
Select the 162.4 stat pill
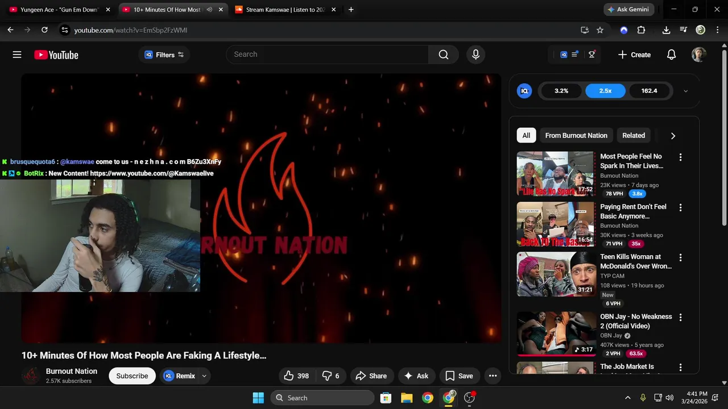coord(649,91)
